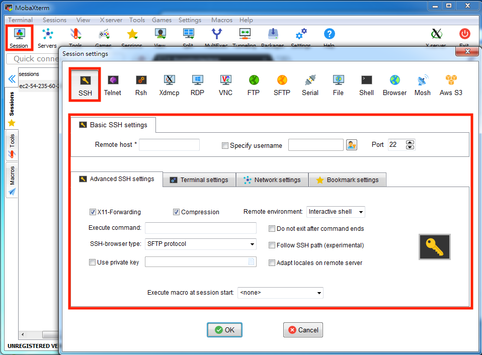Open the user credentials manager icon
Viewport: 482px width, 355px height.
tap(352, 145)
